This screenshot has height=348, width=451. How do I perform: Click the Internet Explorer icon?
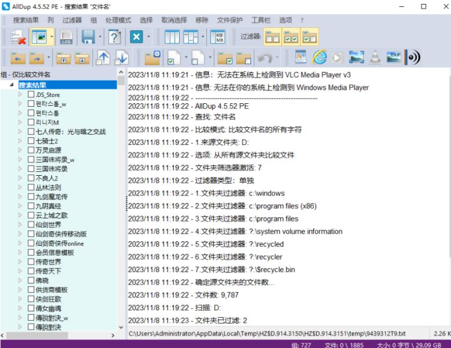click(x=319, y=57)
